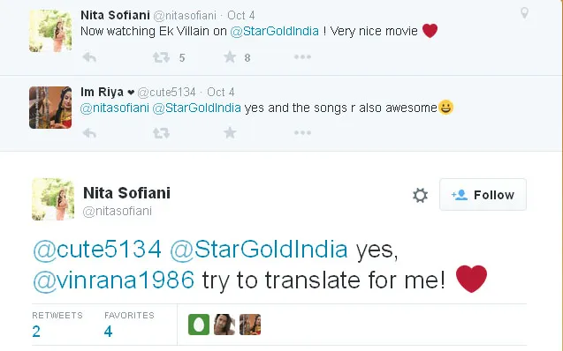Follow Nita Sofiani
This screenshot has height=351, width=563.
point(483,195)
